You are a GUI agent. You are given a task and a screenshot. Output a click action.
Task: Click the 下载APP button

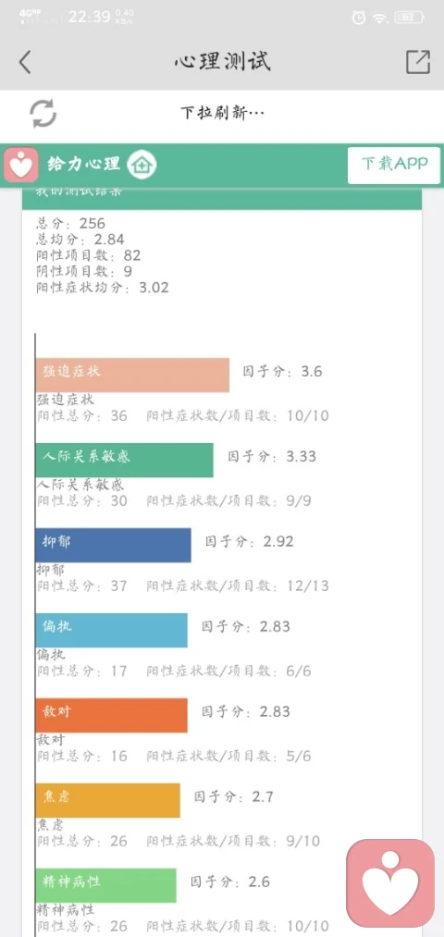(394, 165)
